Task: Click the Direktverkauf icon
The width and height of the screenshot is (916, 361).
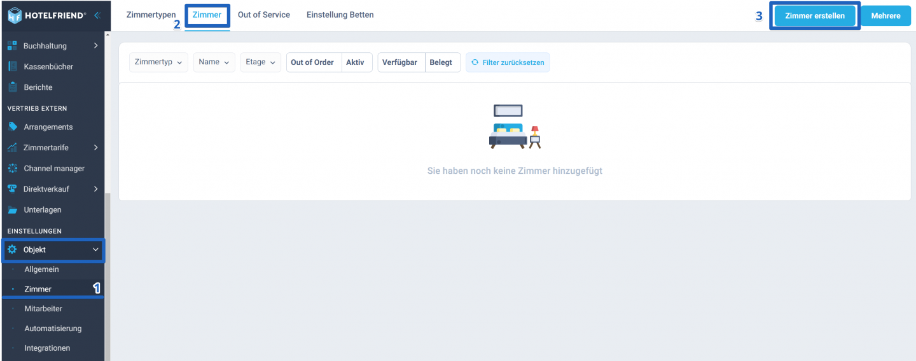Action: (x=12, y=189)
